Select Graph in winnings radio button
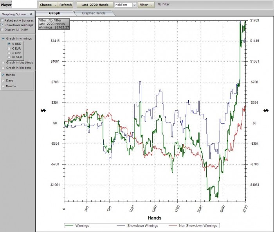 [3, 38]
